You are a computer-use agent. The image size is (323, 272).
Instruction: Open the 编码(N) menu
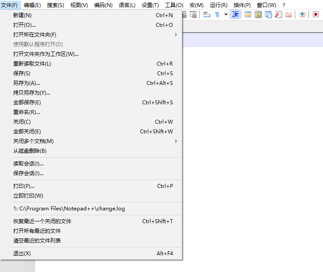103,5
